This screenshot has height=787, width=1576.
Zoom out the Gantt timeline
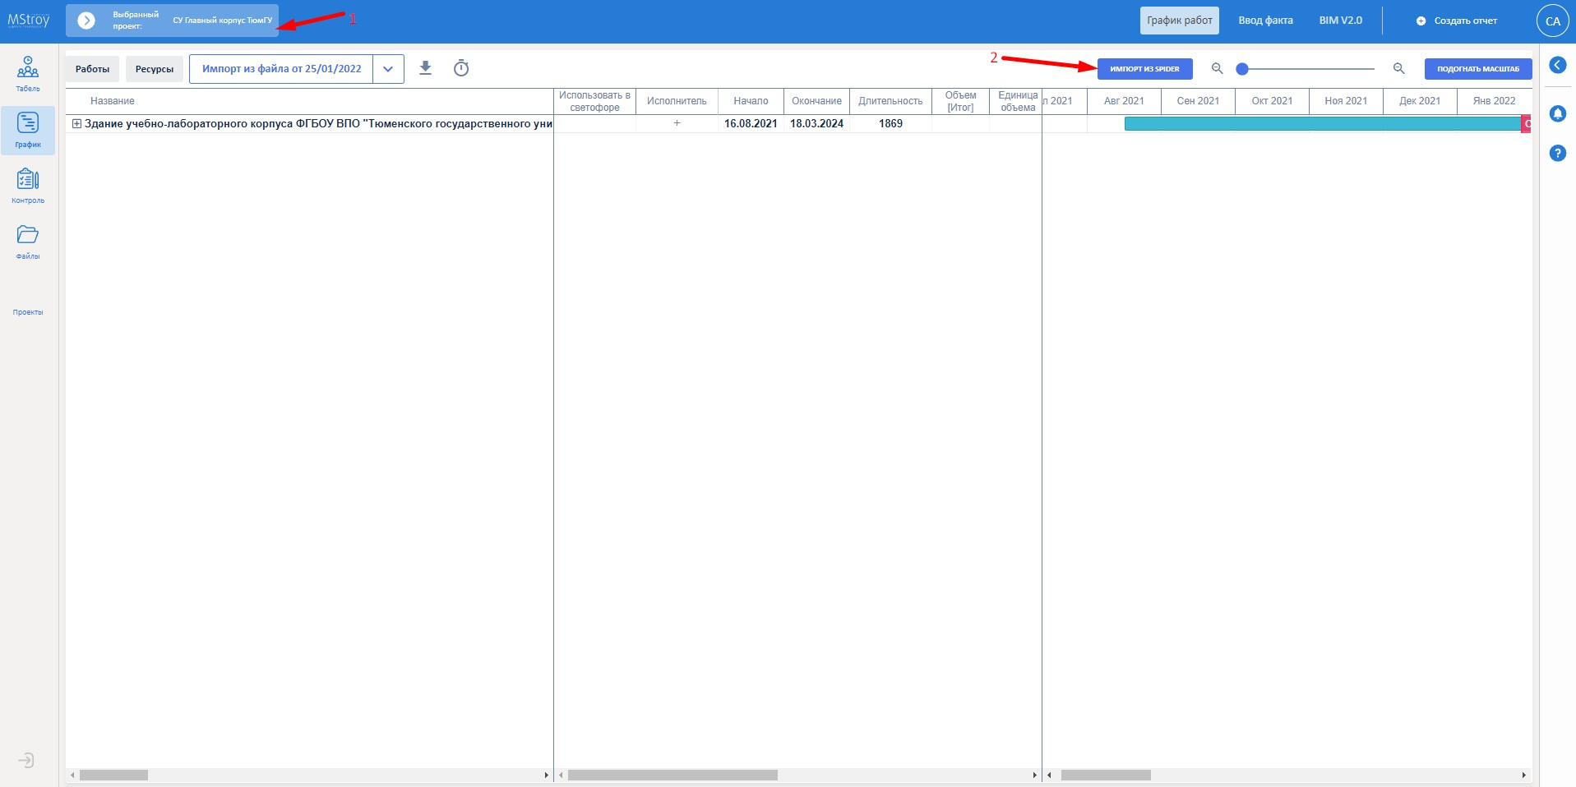pos(1218,68)
